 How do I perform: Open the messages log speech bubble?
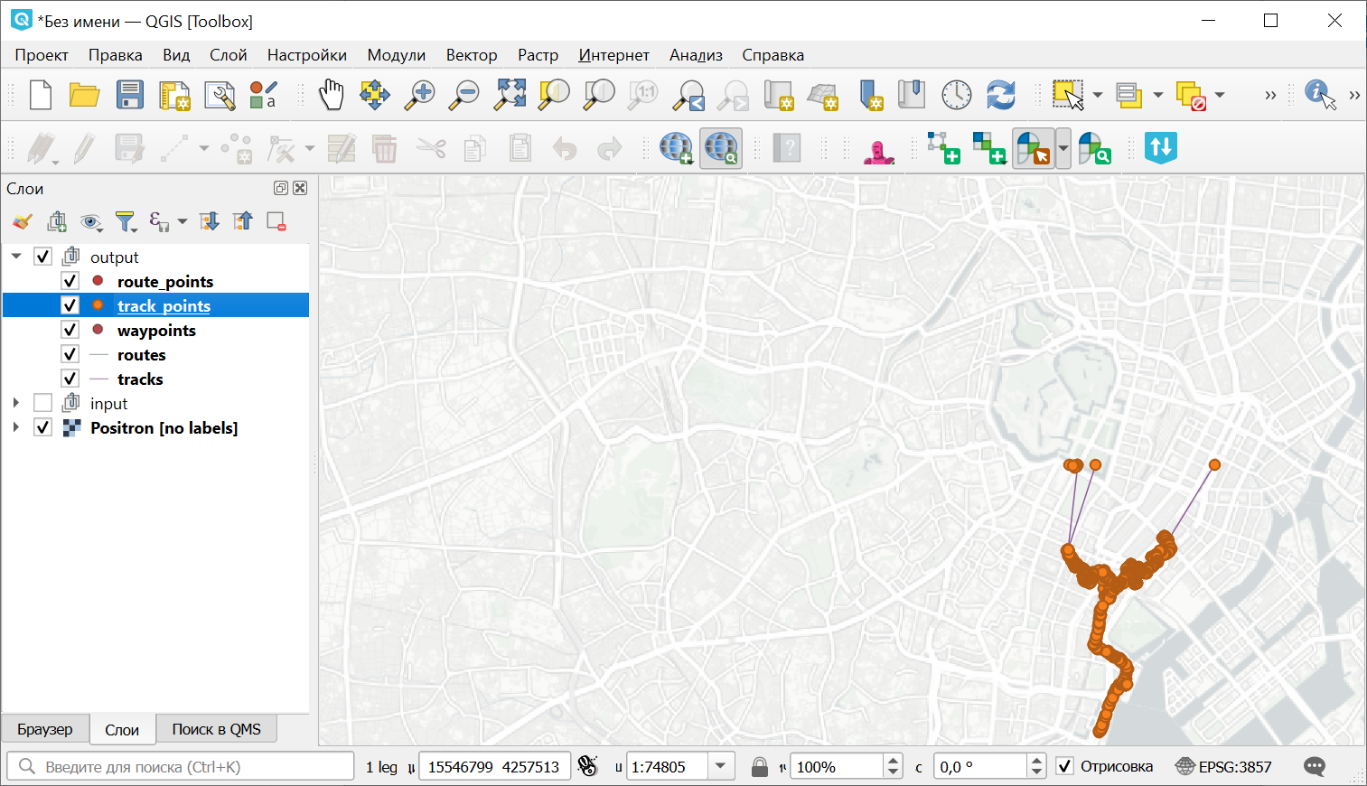[x=1315, y=767]
